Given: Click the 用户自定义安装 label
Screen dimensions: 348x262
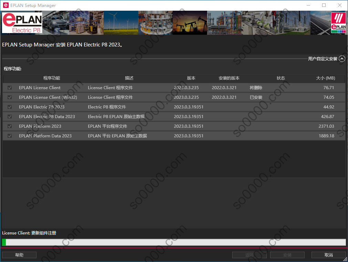Looking at the screenshot, I should [x=323, y=59].
